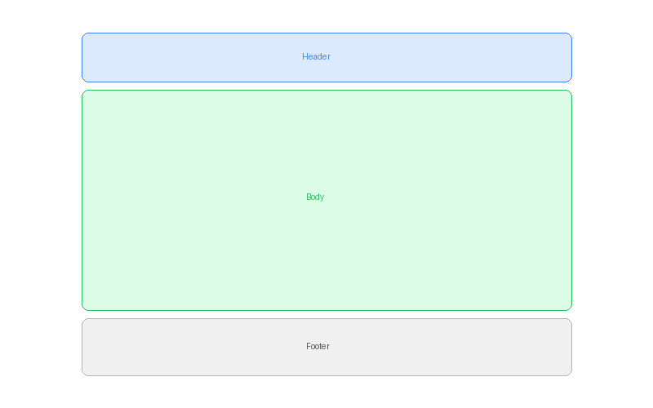Click empty white space above the Header

pos(326,16)
